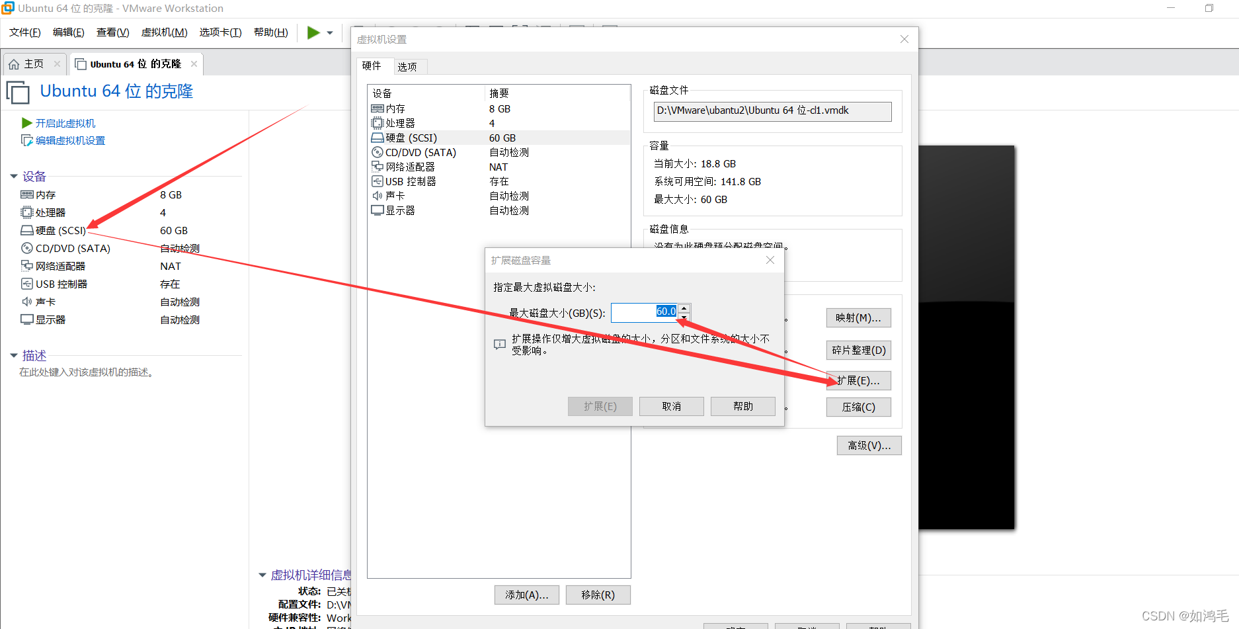Click 内存 memory icon in main window devices

[x=27, y=195]
